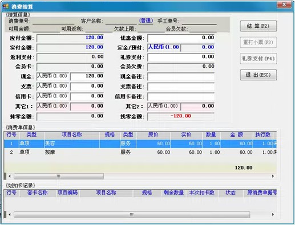
Task: Click the 现金 amount input field
Action: coord(87,76)
